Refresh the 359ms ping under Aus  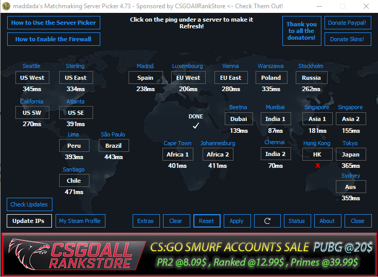click(351, 198)
